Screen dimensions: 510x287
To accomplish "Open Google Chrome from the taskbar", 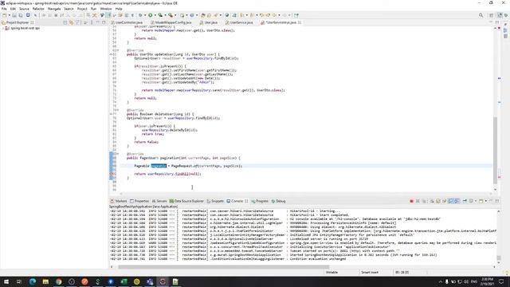I will 58,281.
